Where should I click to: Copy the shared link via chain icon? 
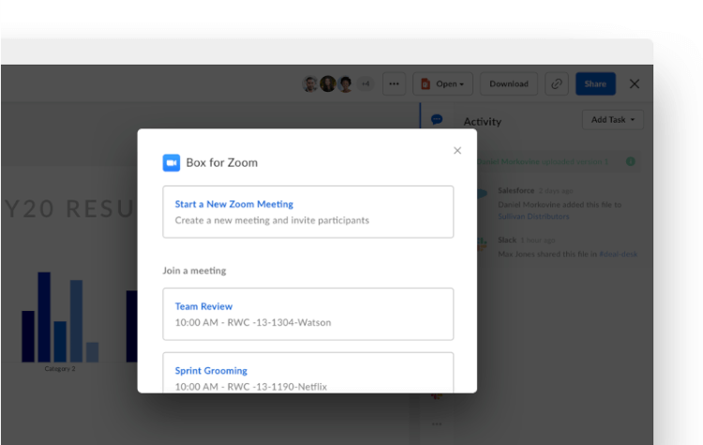click(557, 84)
